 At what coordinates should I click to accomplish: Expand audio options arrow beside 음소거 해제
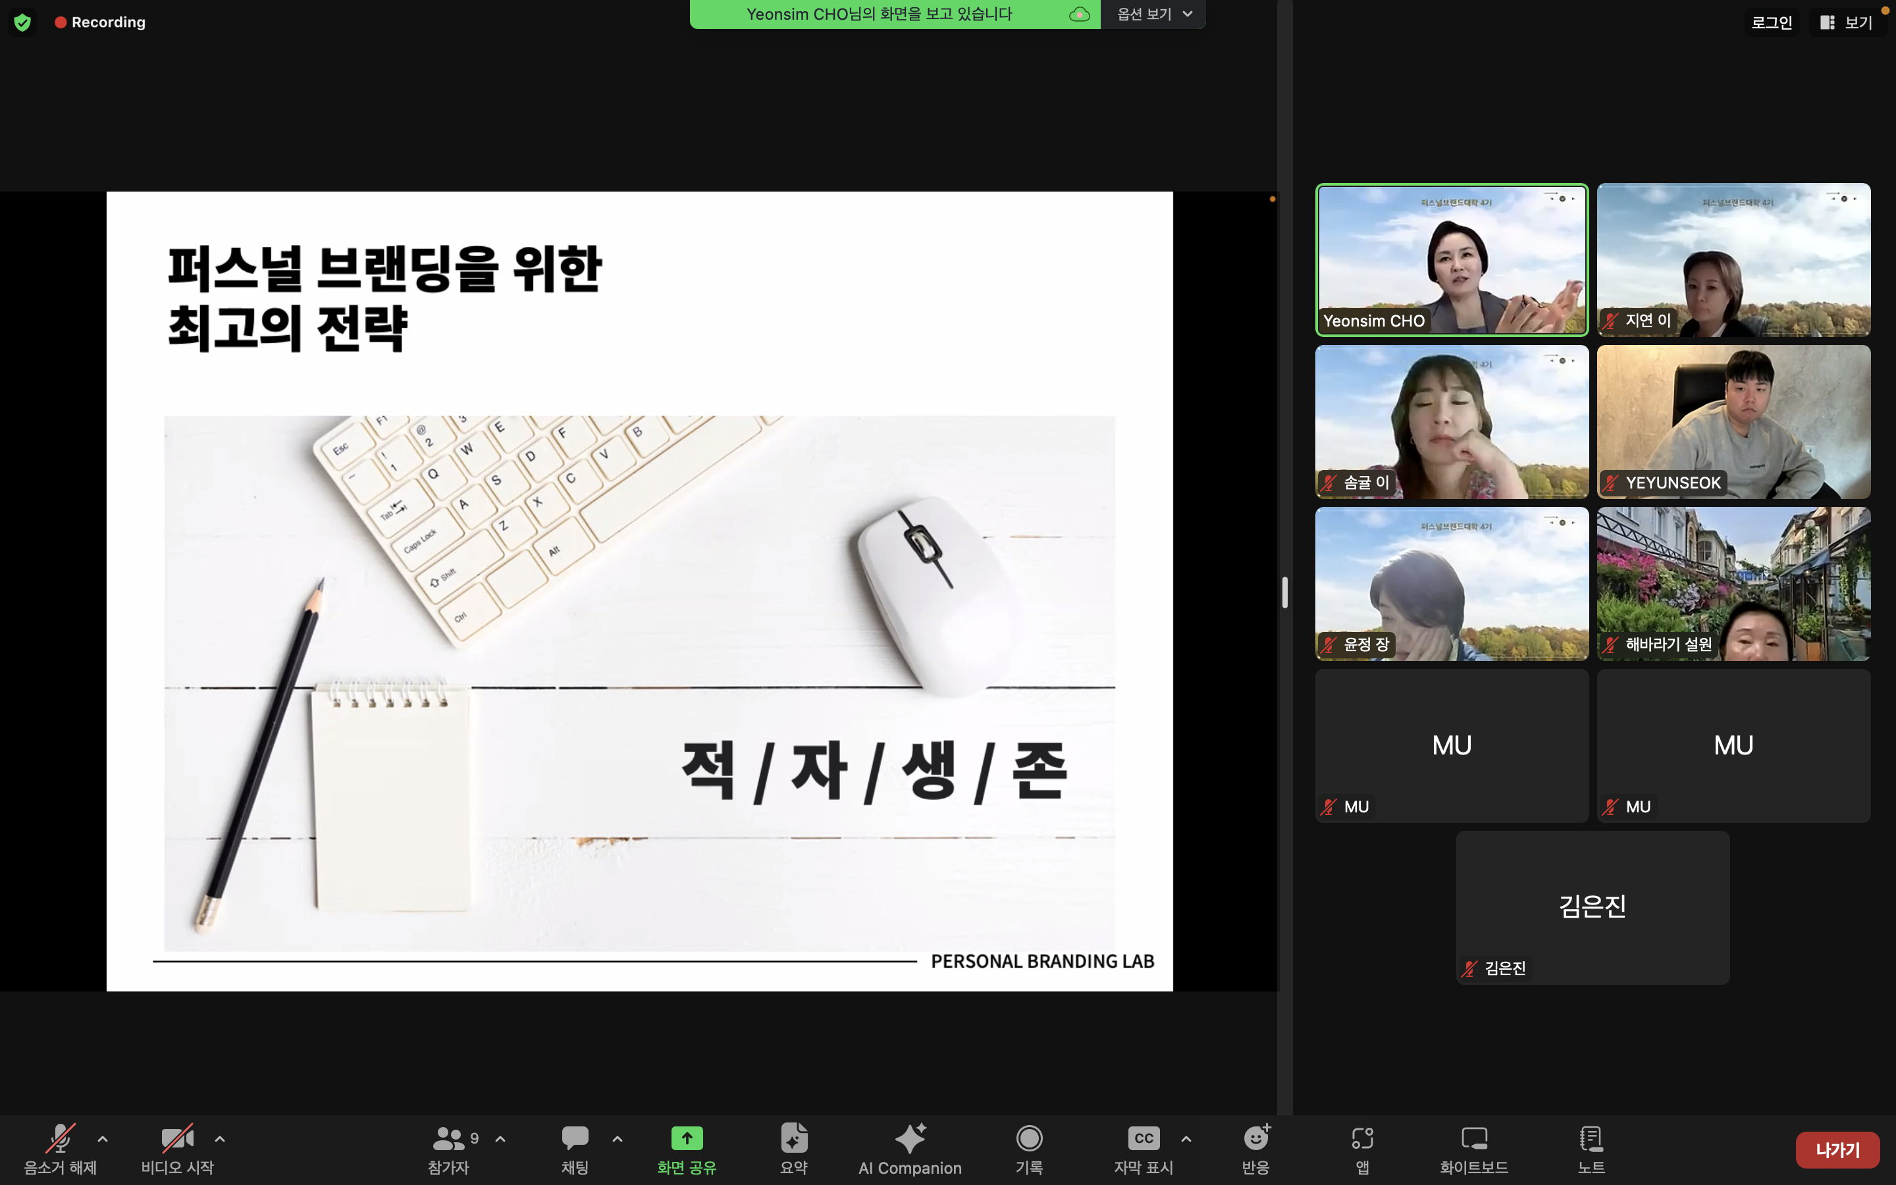pos(103,1139)
